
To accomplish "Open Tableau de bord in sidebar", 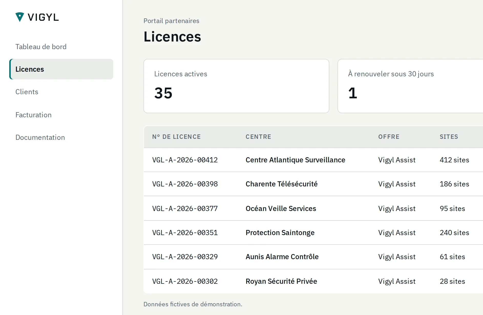I will tap(41, 47).
